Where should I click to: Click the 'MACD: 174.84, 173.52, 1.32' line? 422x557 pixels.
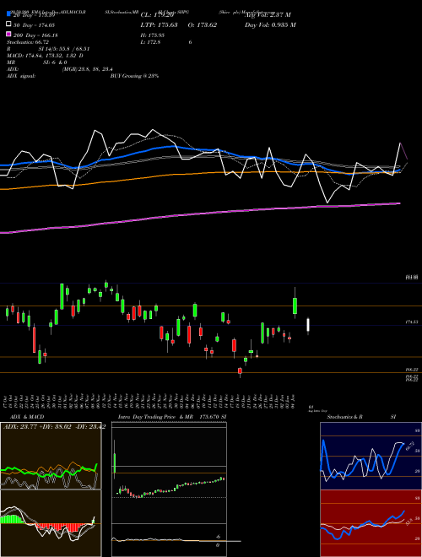45,56
